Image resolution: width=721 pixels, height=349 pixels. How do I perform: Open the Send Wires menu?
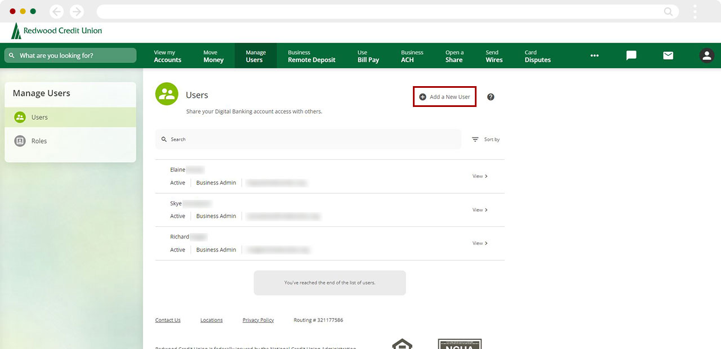click(494, 56)
